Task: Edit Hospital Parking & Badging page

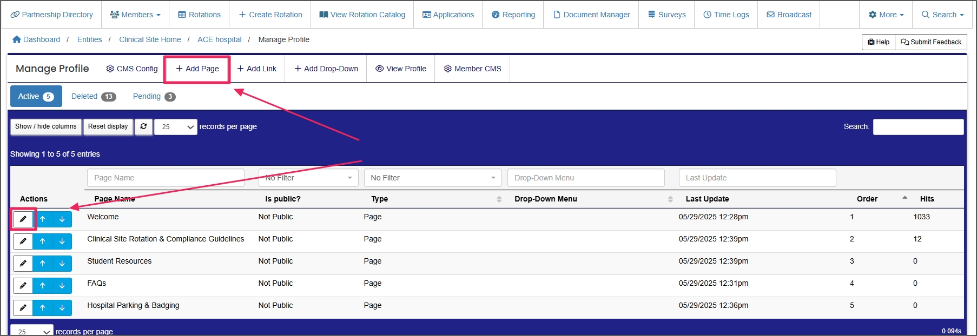Action: tap(23, 308)
